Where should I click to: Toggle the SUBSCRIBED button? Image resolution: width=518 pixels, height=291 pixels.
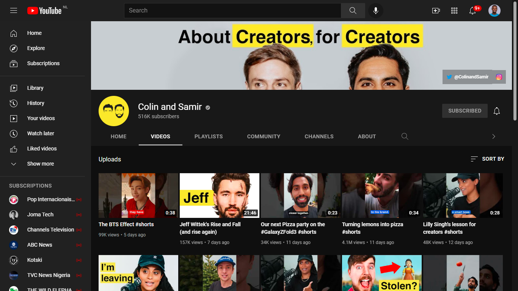(x=465, y=111)
